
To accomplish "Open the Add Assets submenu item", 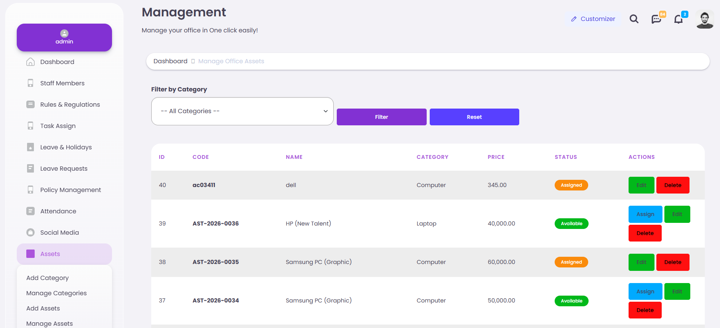I will pos(43,309).
